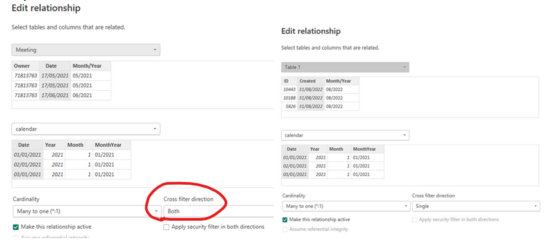Open the right dialog's Cardinality dropdown

point(347,206)
